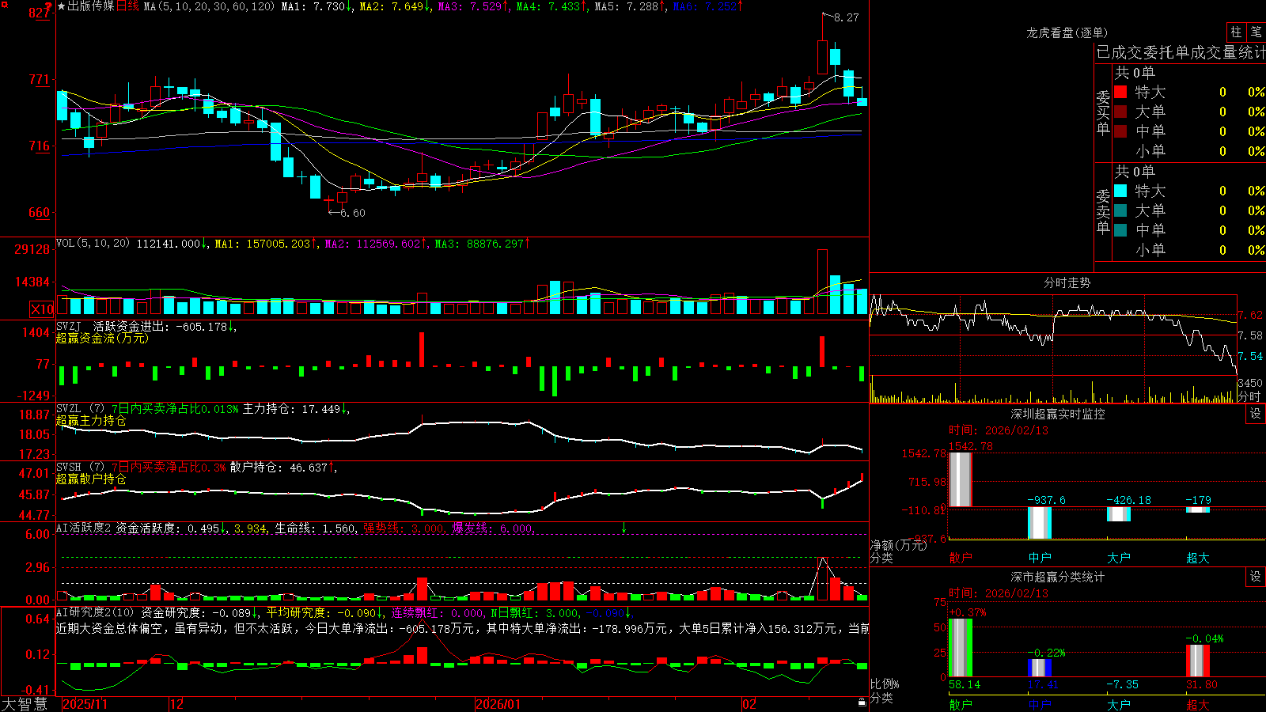Open 设 settings for 深市超赢分类统计
The width and height of the screenshot is (1266, 712).
pyautogui.click(x=1256, y=577)
